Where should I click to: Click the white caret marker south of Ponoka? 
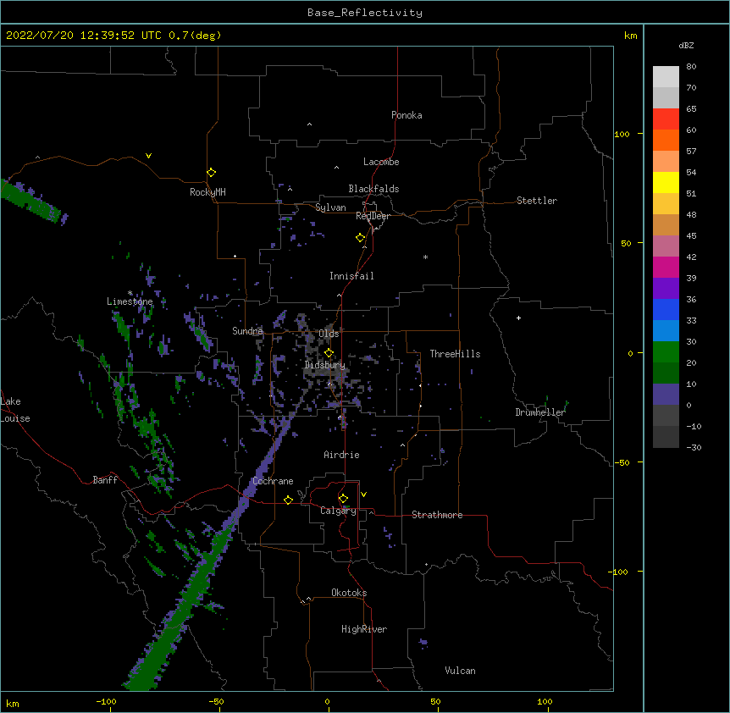(x=310, y=124)
